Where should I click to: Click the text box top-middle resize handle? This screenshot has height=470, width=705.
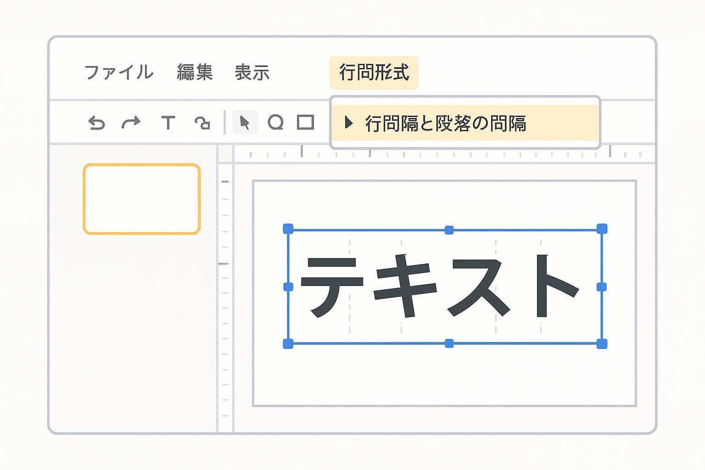point(449,230)
